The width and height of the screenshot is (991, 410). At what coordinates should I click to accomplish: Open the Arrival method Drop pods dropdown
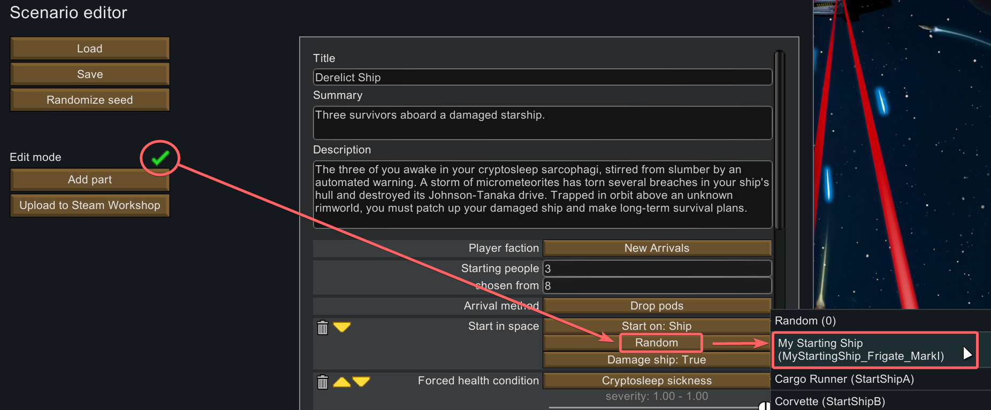657,306
